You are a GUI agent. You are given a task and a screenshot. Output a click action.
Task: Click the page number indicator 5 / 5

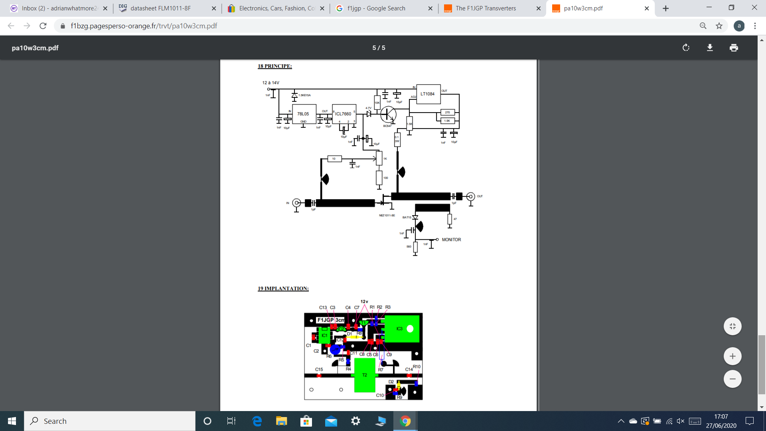[x=379, y=48]
